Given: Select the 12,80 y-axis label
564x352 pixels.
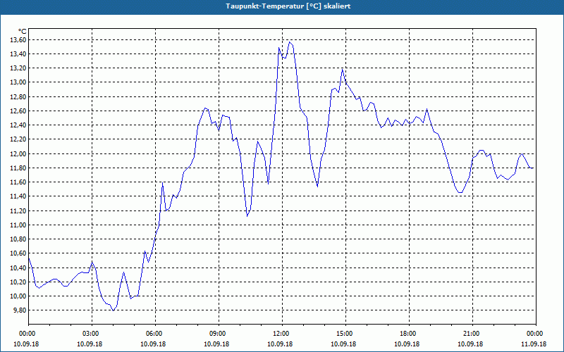Looking at the screenshot, I should point(18,97).
